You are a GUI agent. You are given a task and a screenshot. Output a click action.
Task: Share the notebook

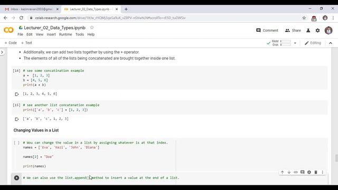(x=293, y=31)
